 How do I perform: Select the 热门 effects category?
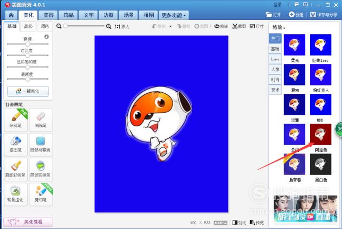coord(275,38)
